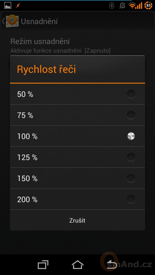Tap the Usnadnění title to go back

[39, 21]
